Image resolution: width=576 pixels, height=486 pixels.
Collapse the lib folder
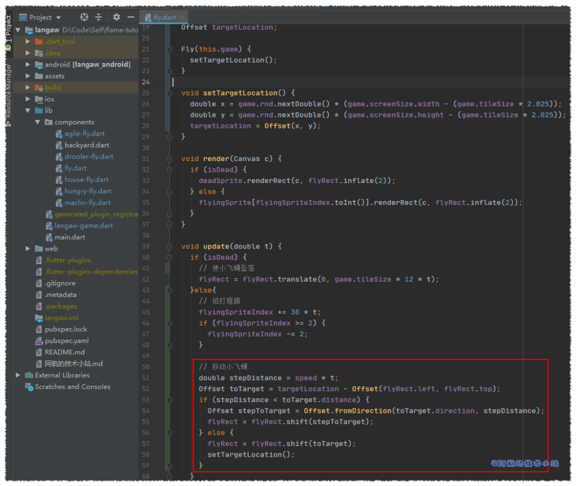pyautogui.click(x=28, y=110)
